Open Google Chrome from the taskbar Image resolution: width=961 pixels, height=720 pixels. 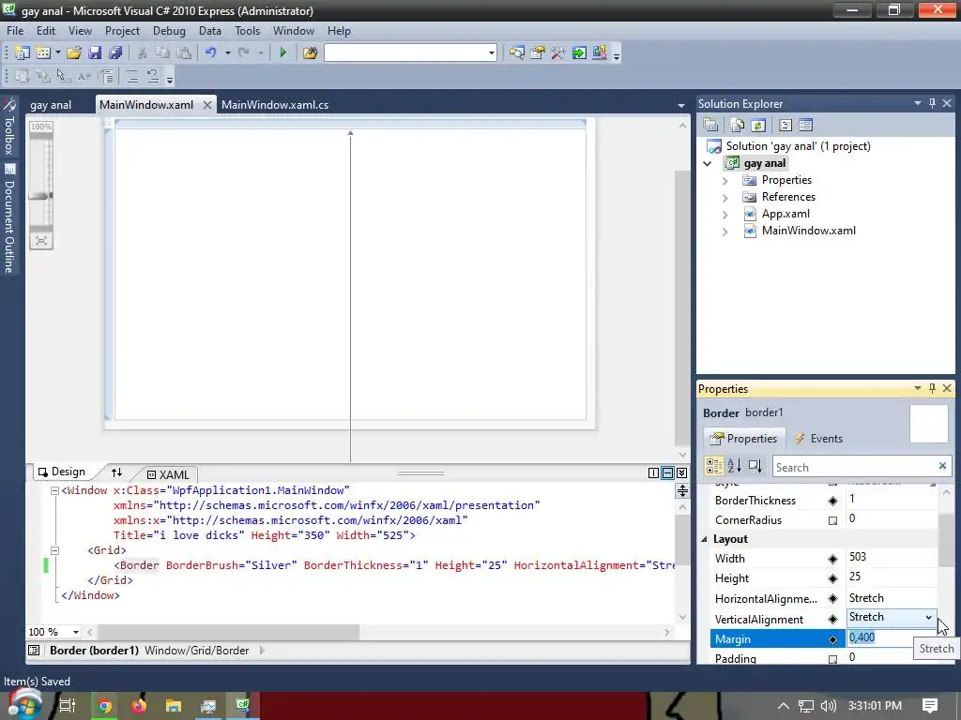pos(105,706)
